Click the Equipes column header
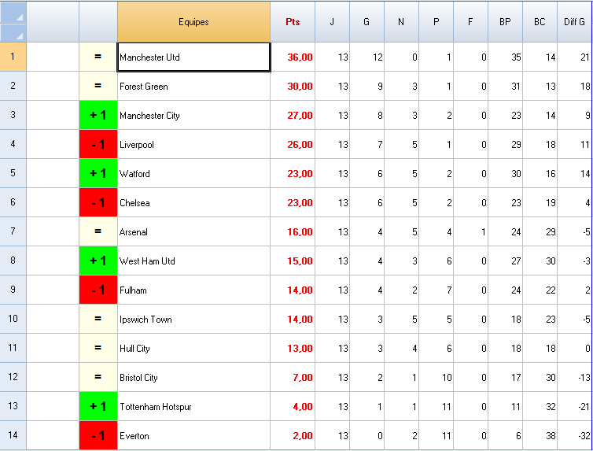The image size is (593, 451). click(x=193, y=22)
